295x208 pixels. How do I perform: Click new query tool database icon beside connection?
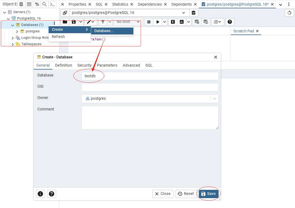(193, 13)
